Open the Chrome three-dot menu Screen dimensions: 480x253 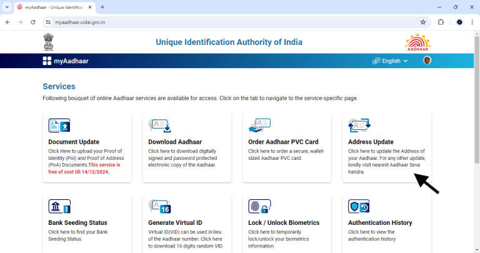click(472, 22)
